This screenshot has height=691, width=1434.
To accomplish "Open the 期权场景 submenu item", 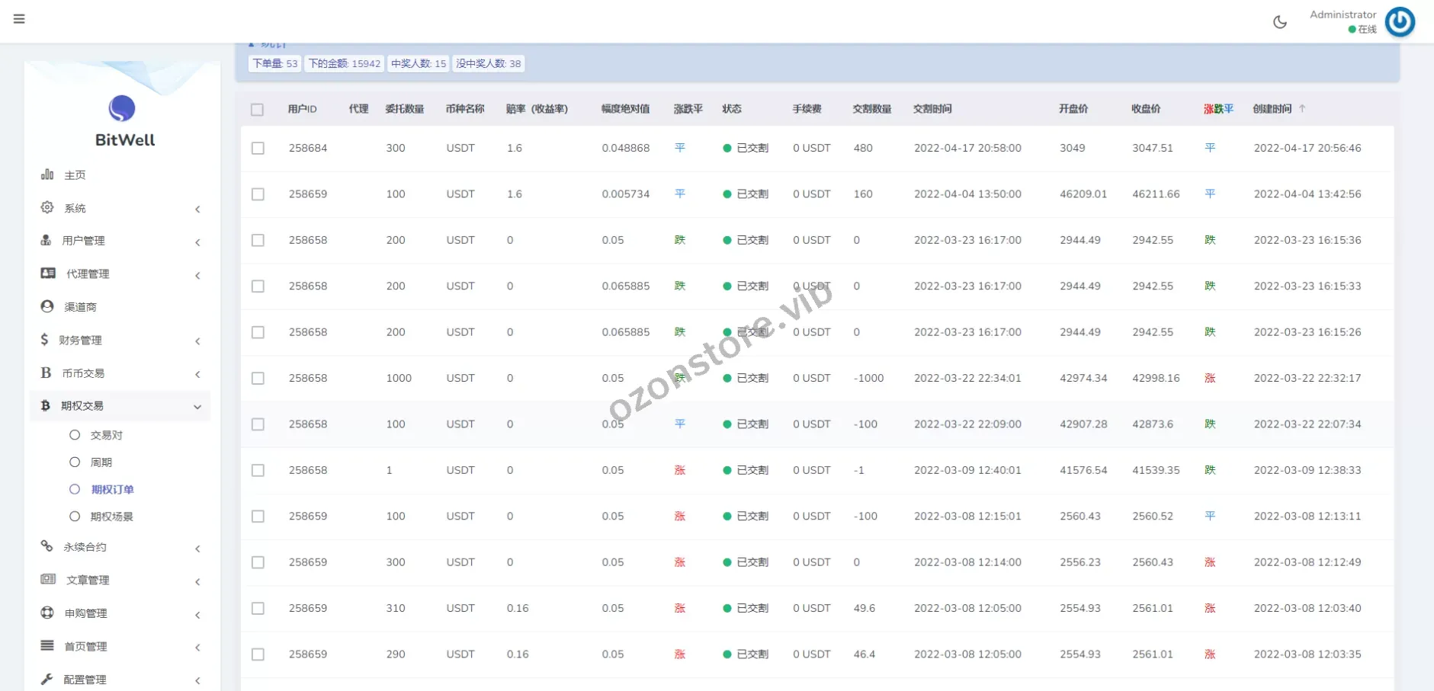I will coord(111,517).
